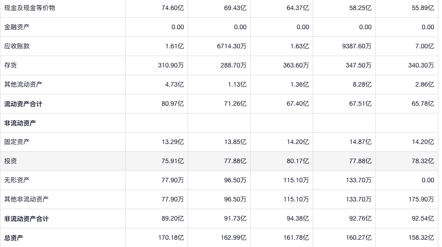Select the 固定资产 row label

point(17,142)
